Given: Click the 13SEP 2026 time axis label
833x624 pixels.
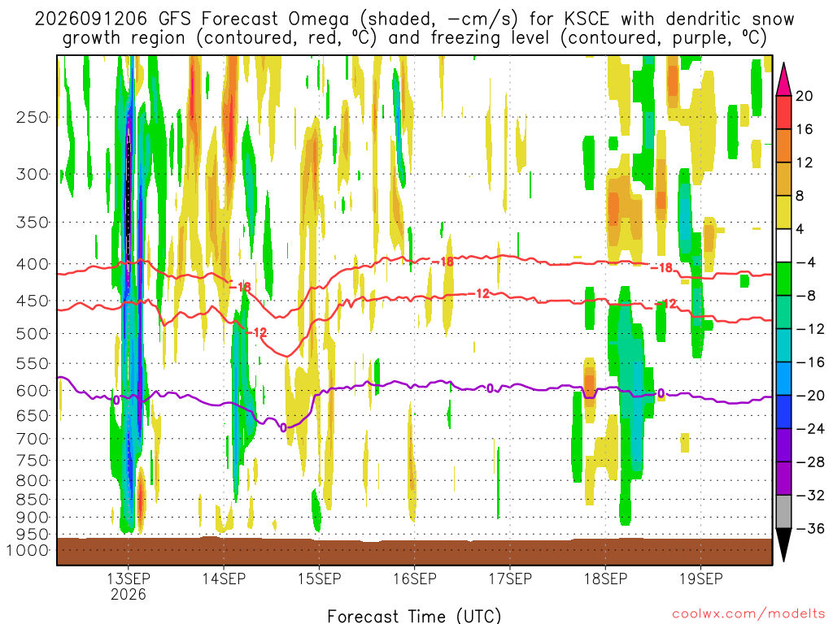Looking at the screenshot, I should [x=129, y=585].
